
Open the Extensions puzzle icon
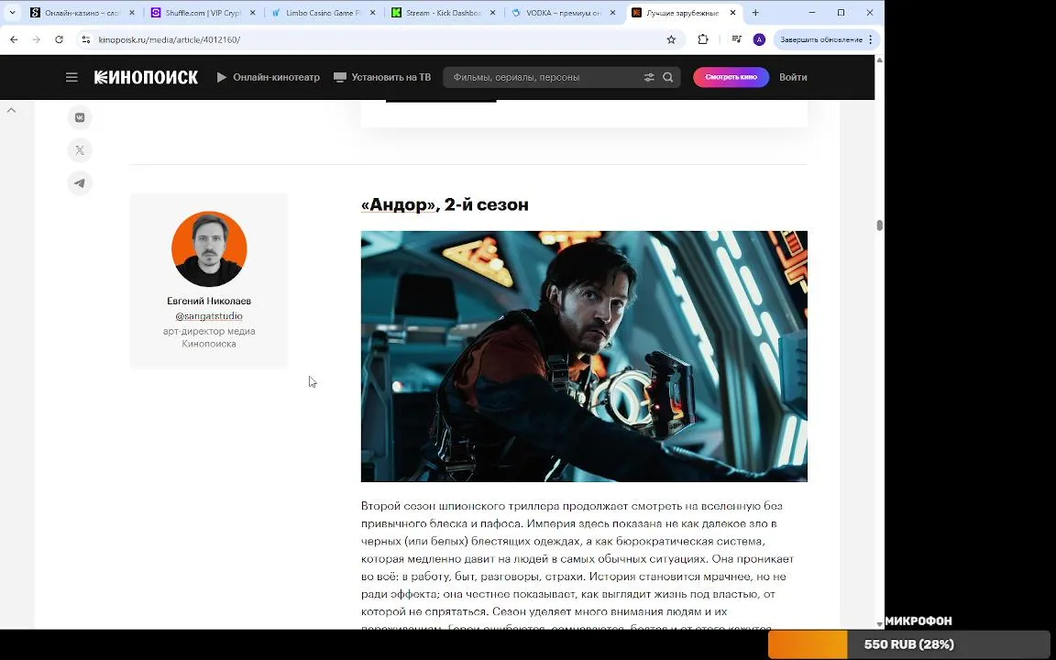point(703,39)
